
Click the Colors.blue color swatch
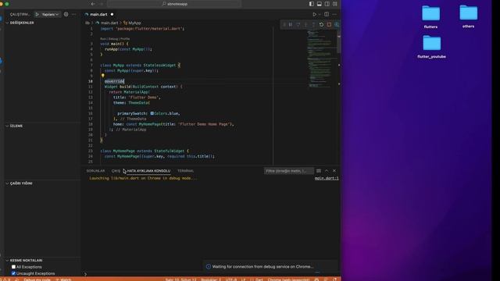coord(152,113)
